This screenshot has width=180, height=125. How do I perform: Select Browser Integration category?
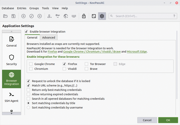tap(11, 79)
